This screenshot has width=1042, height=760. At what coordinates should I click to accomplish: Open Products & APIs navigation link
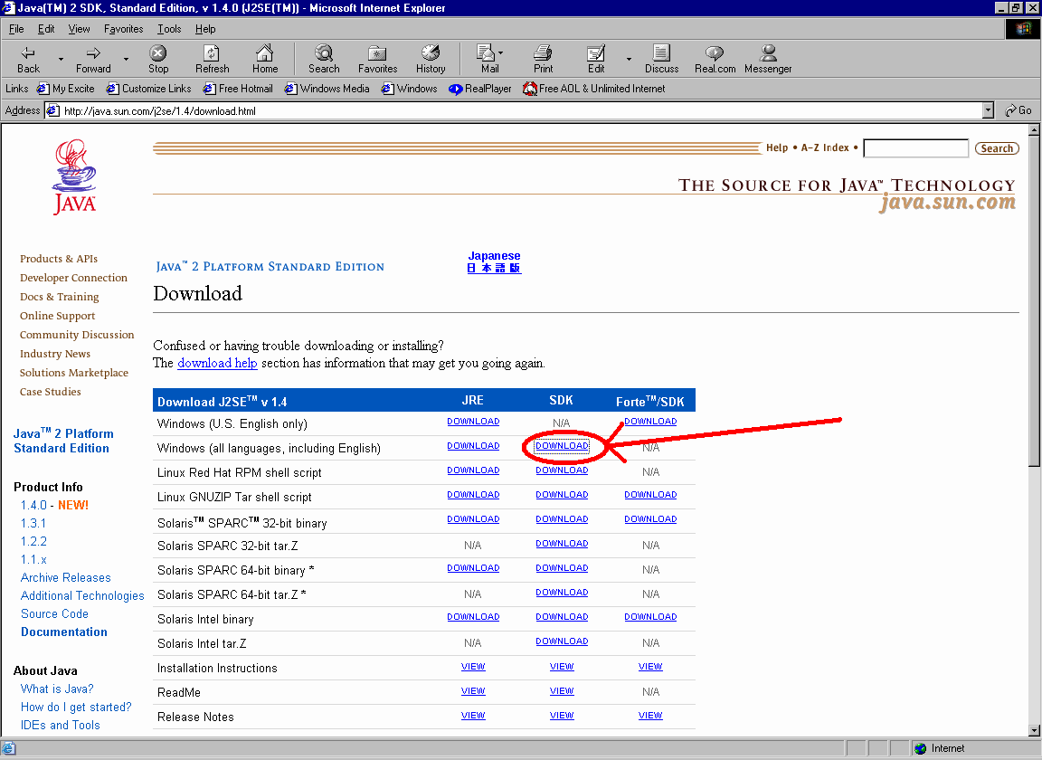(59, 259)
